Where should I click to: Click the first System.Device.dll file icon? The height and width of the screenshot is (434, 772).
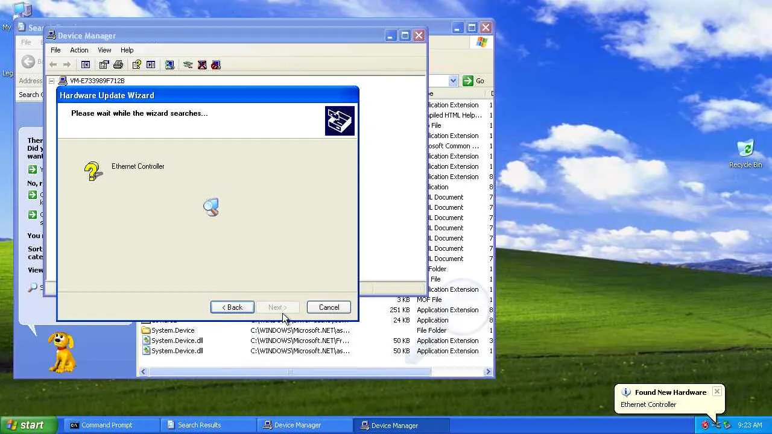click(x=145, y=341)
